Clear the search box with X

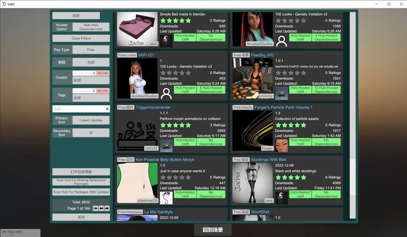[107, 109]
